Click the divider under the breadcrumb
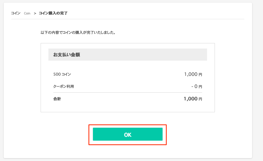The image size is (263, 161). (128, 19)
